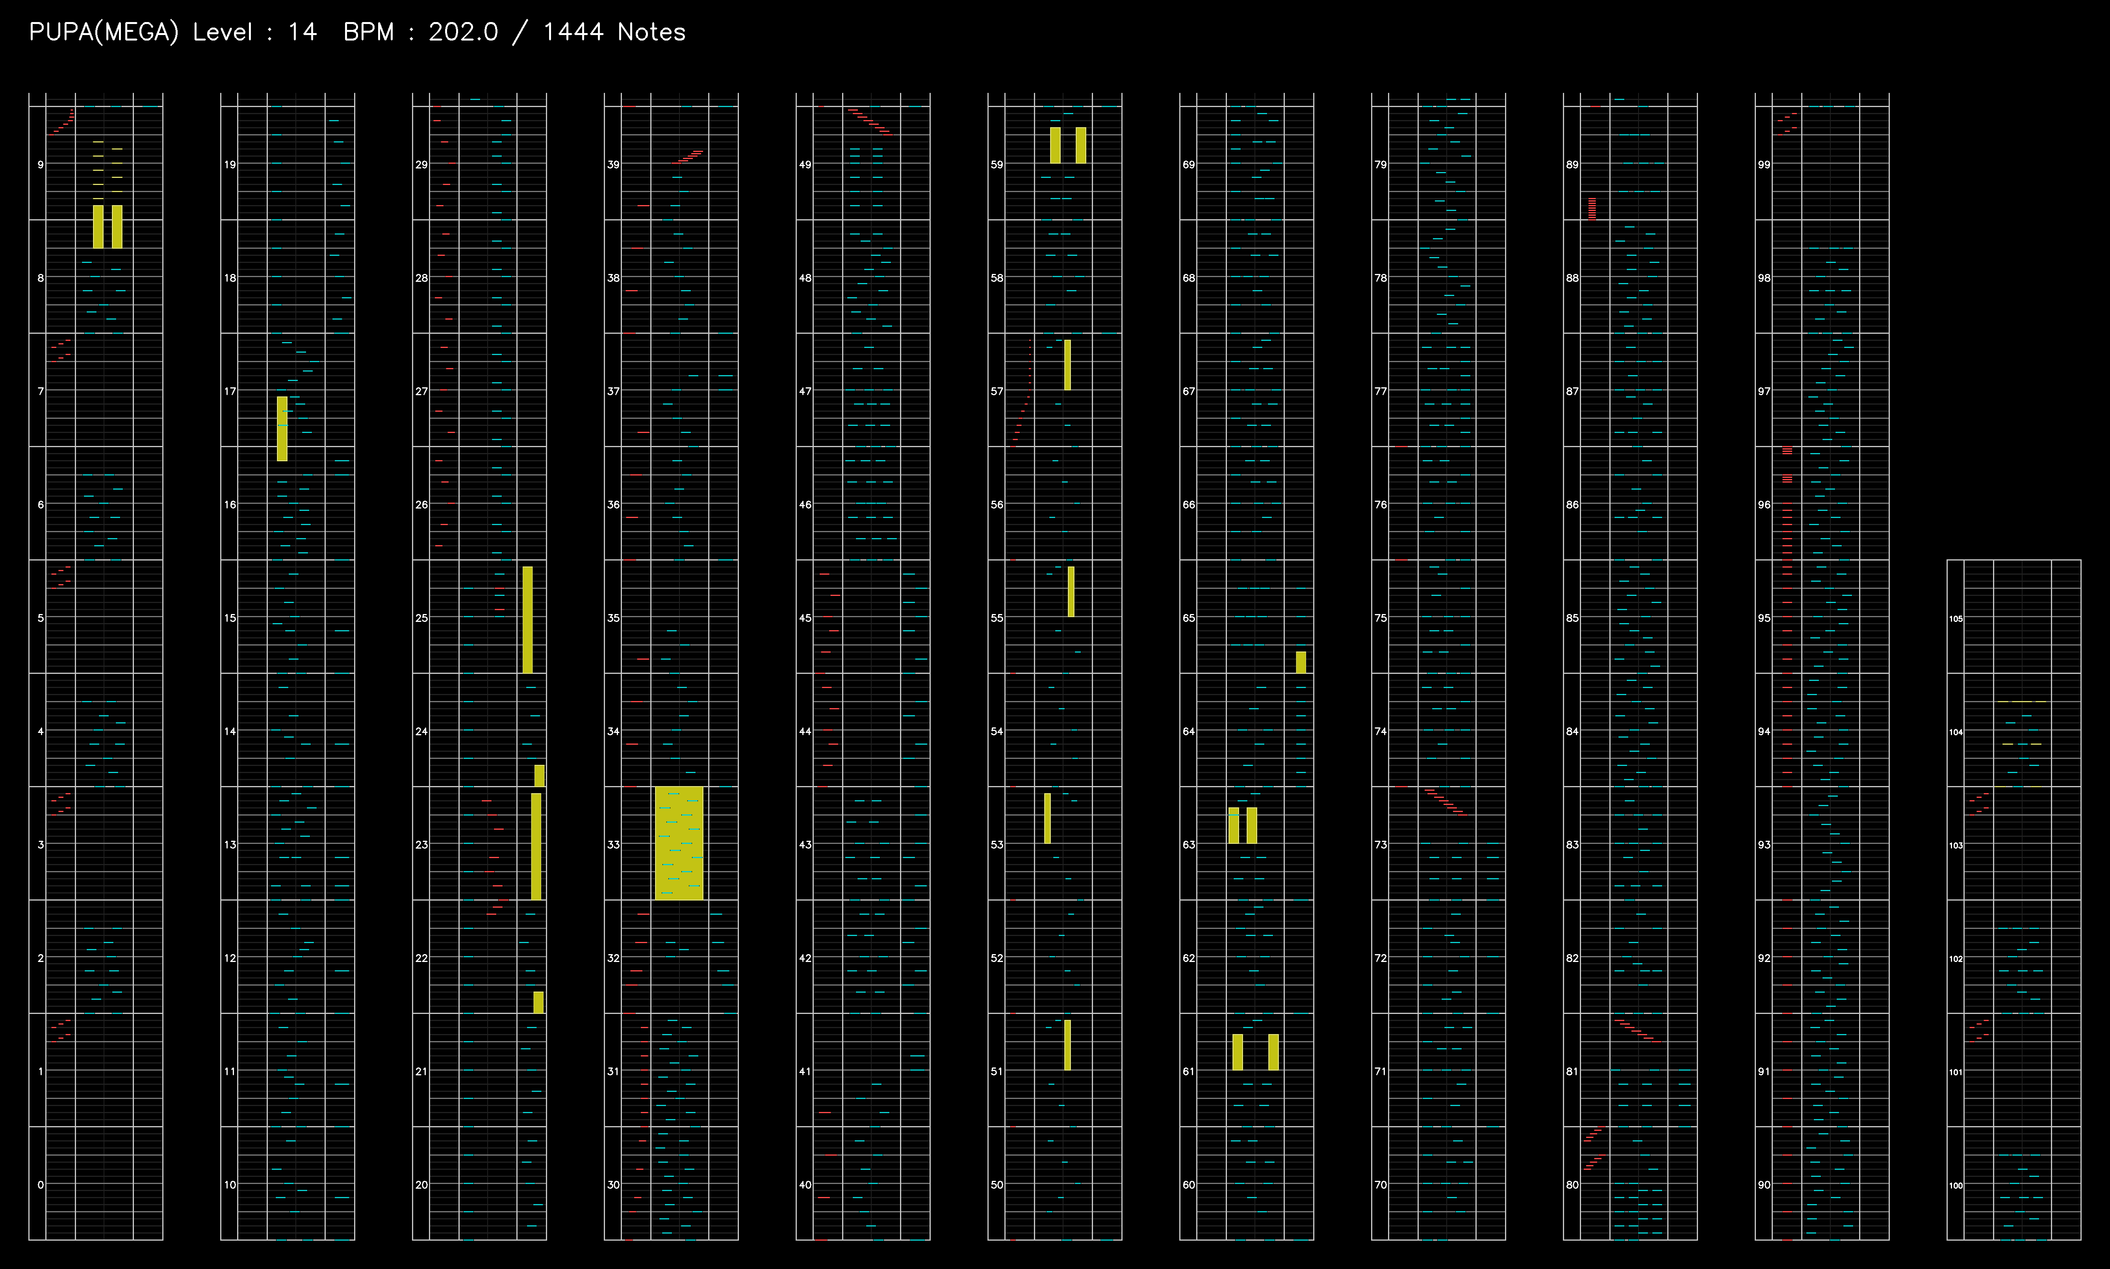Click measure number 70
2110x1269 pixels.
pos(1380,1184)
